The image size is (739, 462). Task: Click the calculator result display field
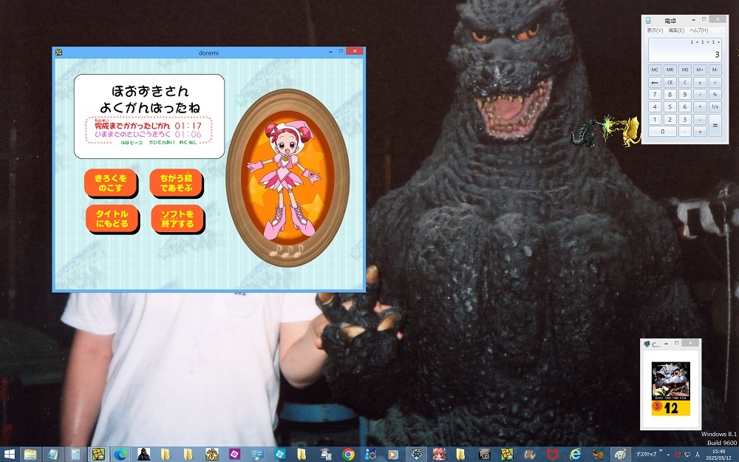685,50
